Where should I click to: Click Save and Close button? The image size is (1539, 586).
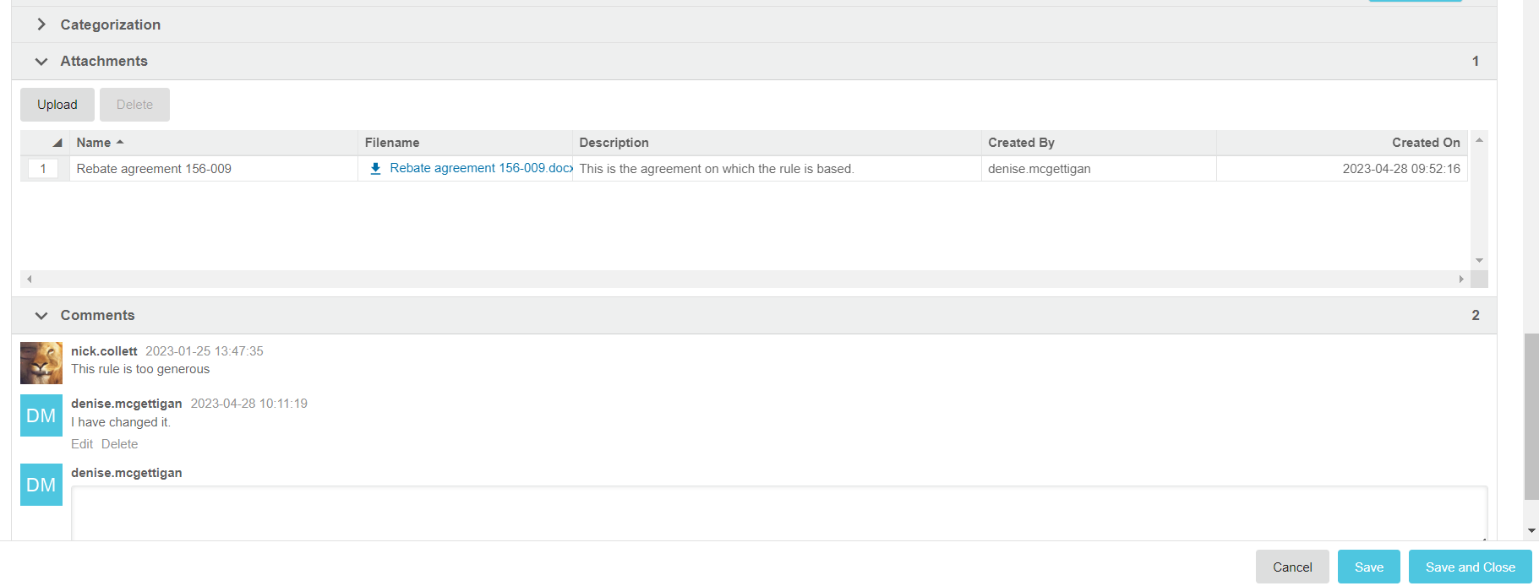[1470, 567]
